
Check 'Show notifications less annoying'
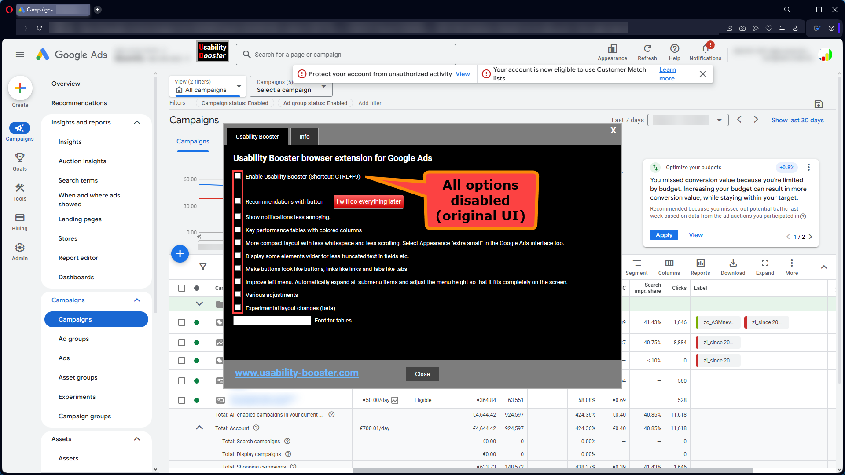(238, 216)
